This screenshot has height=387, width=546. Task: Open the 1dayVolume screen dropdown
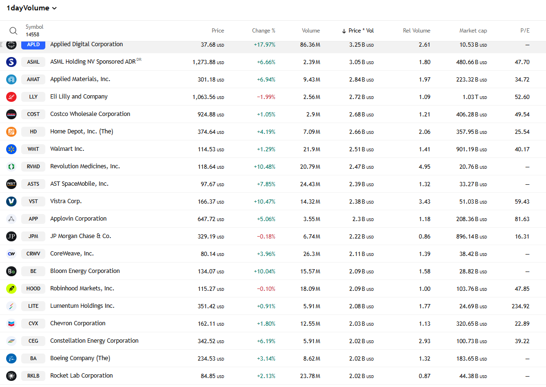pyautogui.click(x=31, y=8)
